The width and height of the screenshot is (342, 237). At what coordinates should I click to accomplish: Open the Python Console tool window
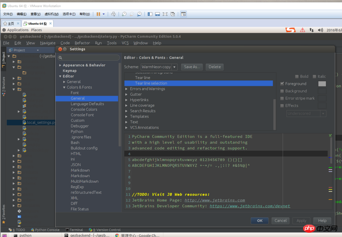pos(45,230)
